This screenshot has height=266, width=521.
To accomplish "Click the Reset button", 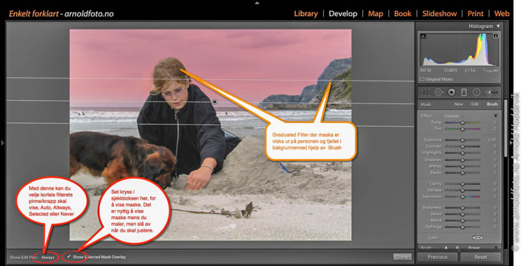I will click(481, 257).
